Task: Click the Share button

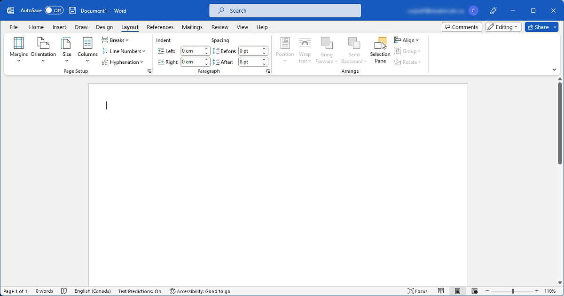Action: point(538,27)
